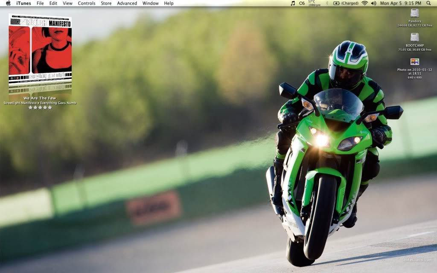Select the Pandora drive icon

tap(415, 13)
